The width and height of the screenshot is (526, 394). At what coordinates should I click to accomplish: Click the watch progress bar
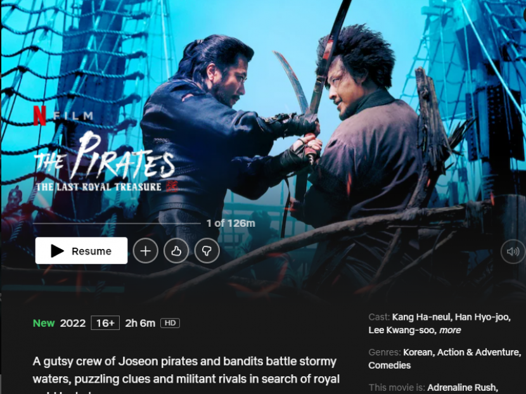tap(117, 224)
